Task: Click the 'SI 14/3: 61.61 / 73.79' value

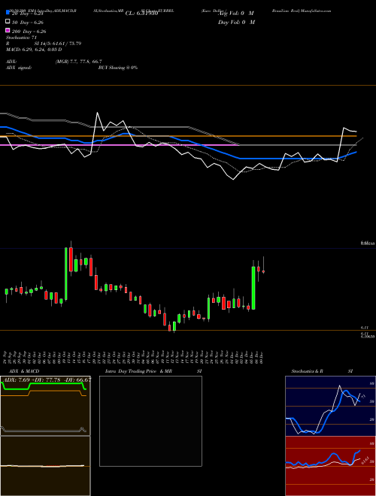Action: (58, 44)
